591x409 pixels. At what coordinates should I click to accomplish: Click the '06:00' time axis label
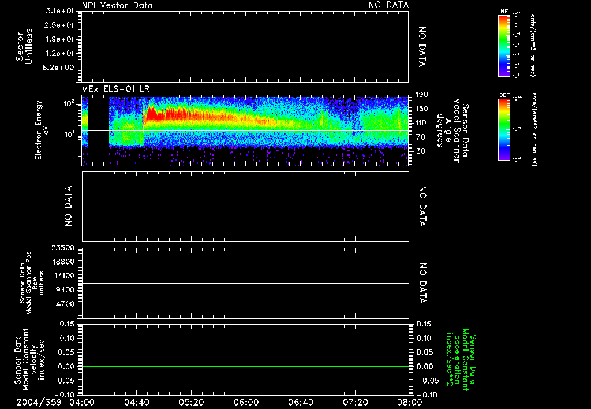(246, 402)
